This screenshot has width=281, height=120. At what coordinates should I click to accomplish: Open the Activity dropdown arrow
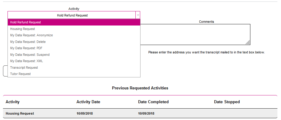(137, 15)
